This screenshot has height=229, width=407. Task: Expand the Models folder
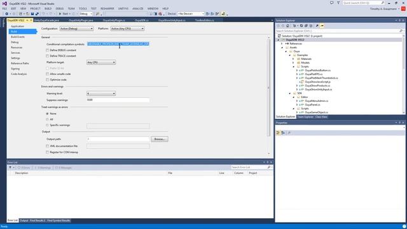293,63
